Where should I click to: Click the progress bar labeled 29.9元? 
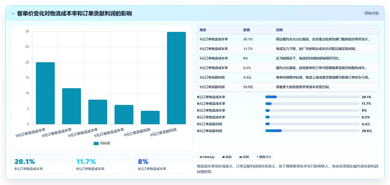[x=312, y=131]
